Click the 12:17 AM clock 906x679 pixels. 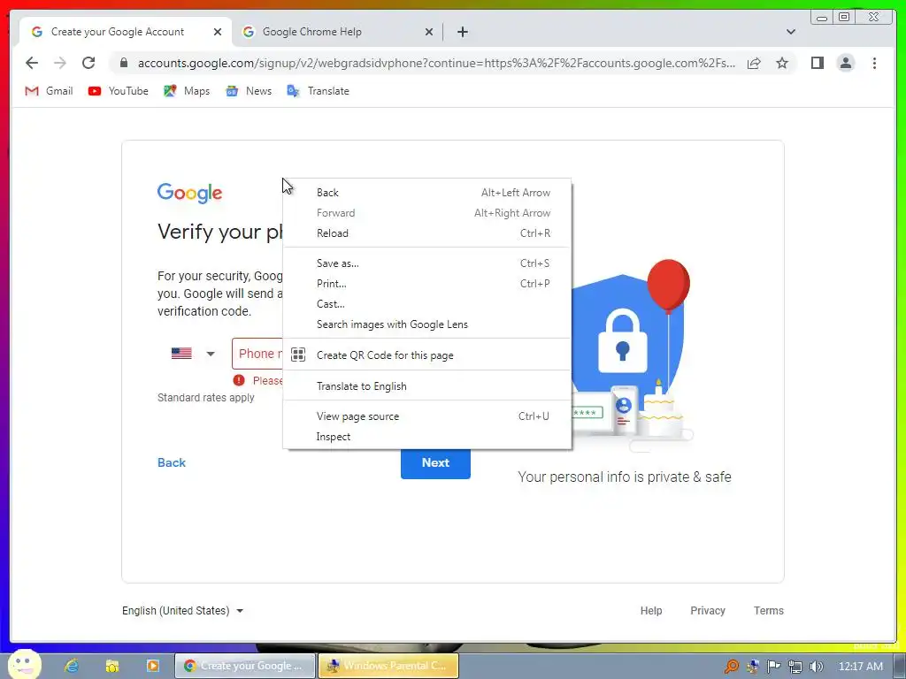click(860, 667)
